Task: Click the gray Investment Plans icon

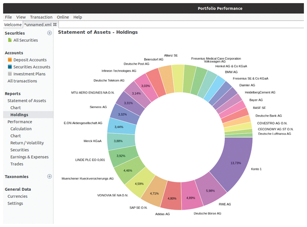Action: tap(10, 74)
